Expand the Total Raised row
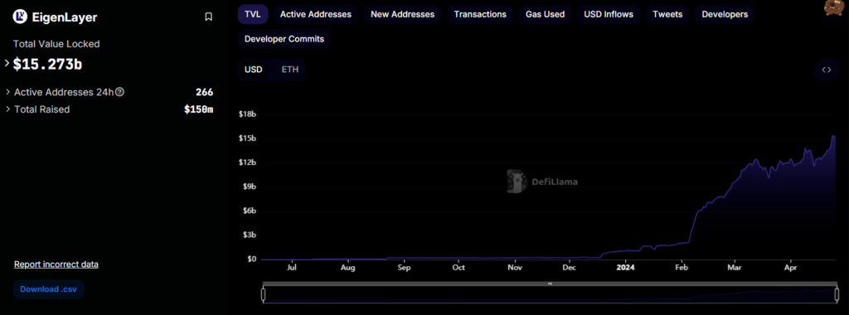This screenshot has height=315, width=849. point(8,109)
